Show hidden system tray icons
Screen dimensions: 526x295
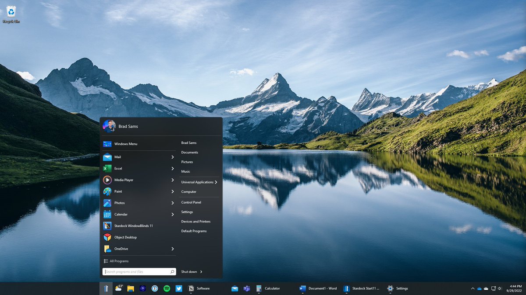[473, 288]
